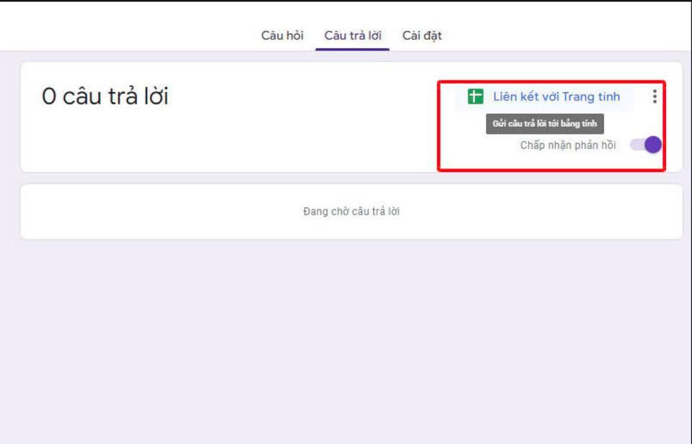The height and width of the screenshot is (444, 692).
Task: Open the three-dot more options menu
Action: click(x=654, y=96)
